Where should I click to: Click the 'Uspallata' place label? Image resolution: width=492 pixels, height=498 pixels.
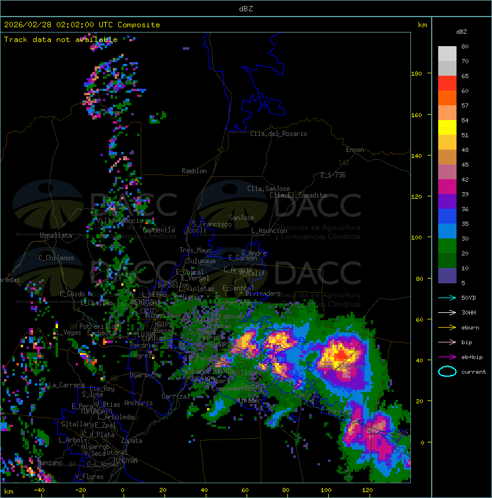click(56, 235)
